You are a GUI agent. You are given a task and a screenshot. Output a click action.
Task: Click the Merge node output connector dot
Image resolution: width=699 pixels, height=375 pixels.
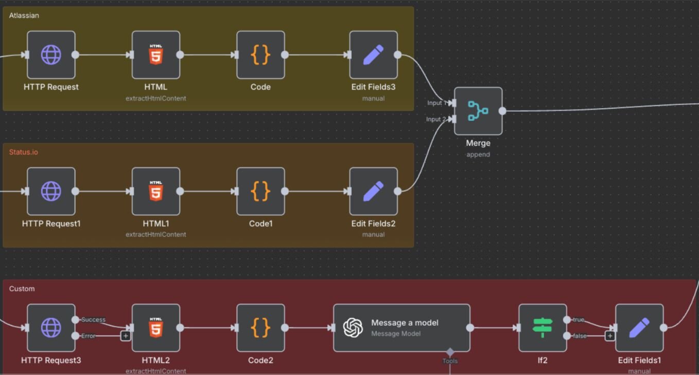point(502,111)
